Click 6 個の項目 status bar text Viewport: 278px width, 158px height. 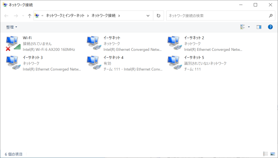[13, 154]
